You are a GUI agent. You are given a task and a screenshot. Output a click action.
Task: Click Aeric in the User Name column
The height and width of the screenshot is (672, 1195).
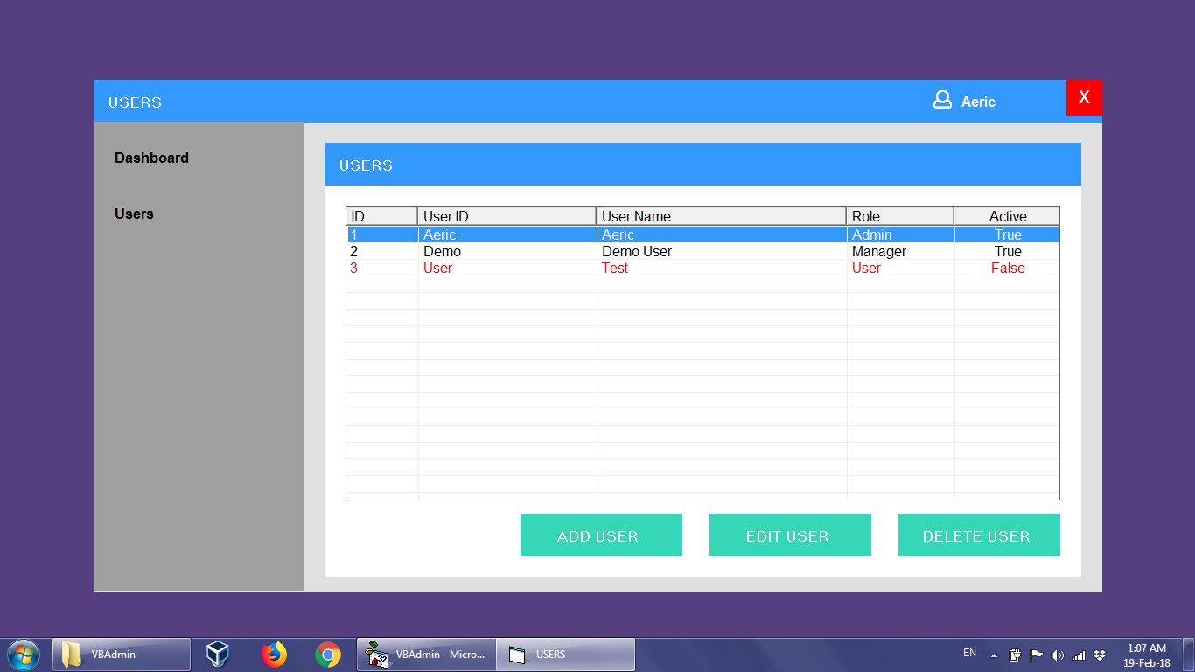click(722, 234)
